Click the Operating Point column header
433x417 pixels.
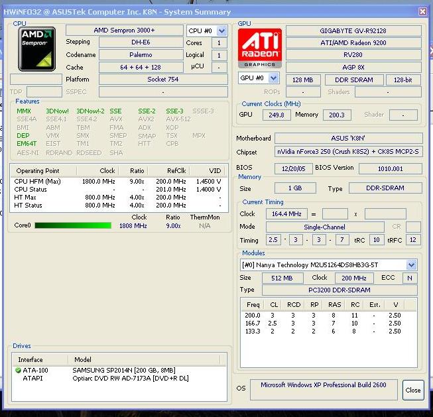[44, 171]
